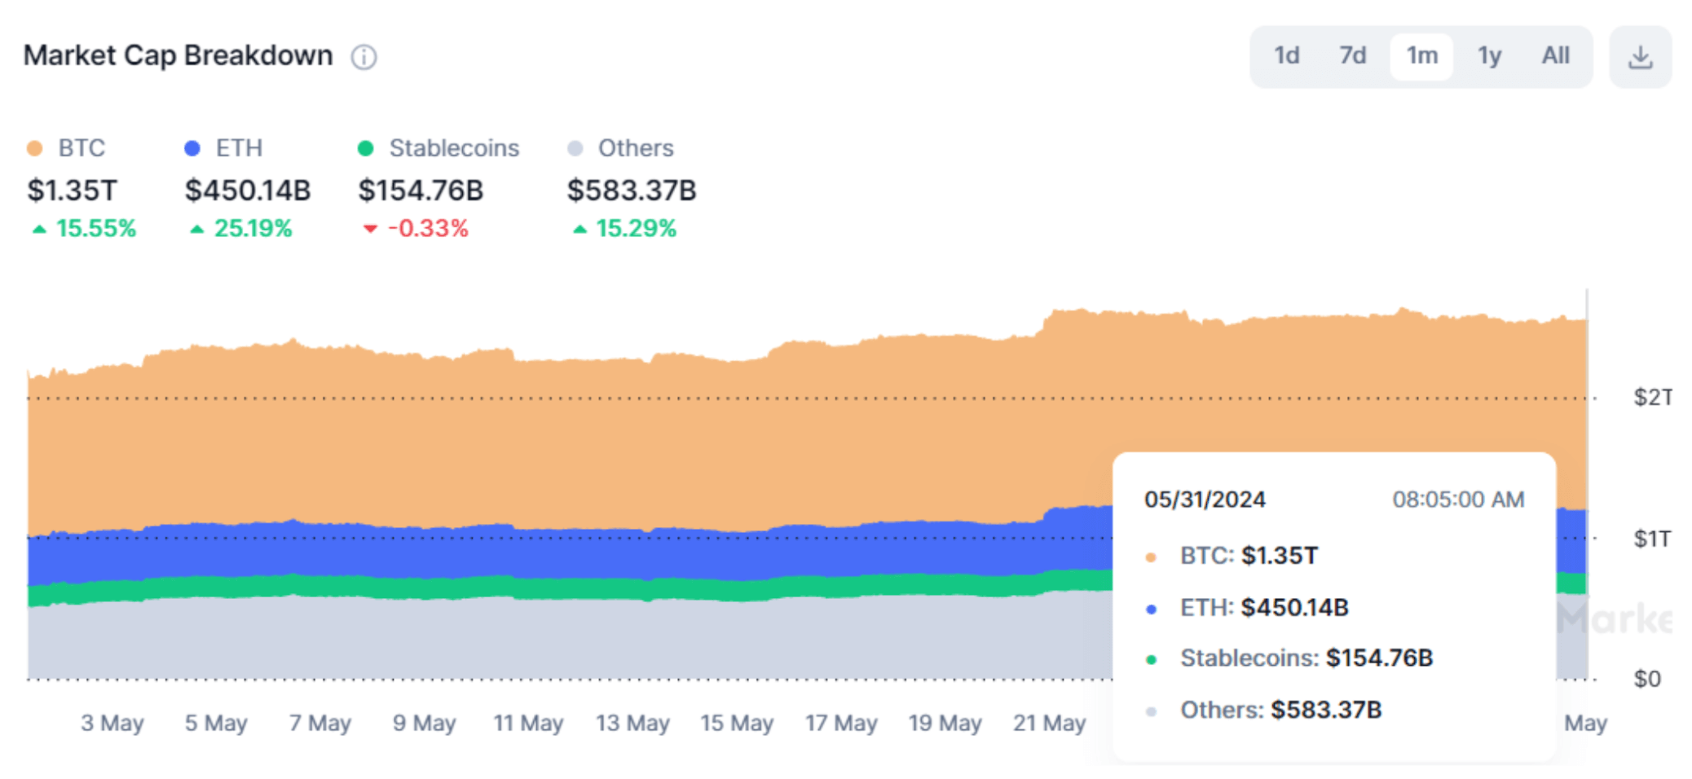Image resolution: width=1692 pixels, height=779 pixels.
Task: Click the blue ETH legend dot
Action: pyautogui.click(x=192, y=148)
